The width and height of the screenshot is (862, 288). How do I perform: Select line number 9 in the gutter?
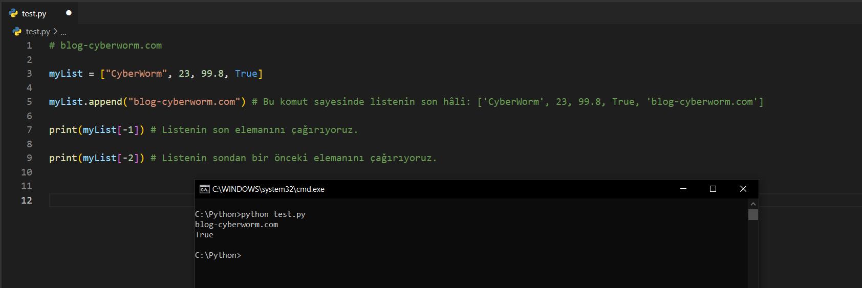[x=29, y=158]
